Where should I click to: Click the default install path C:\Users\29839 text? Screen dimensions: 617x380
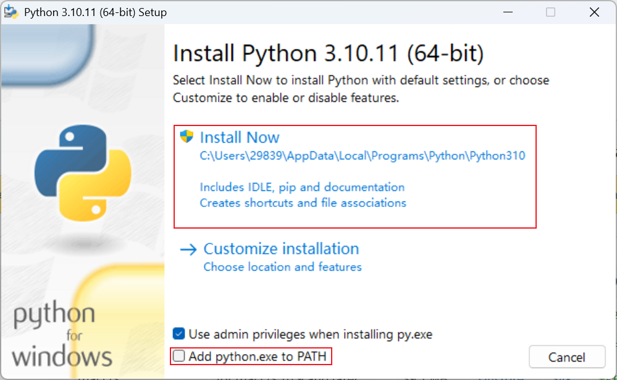(363, 156)
